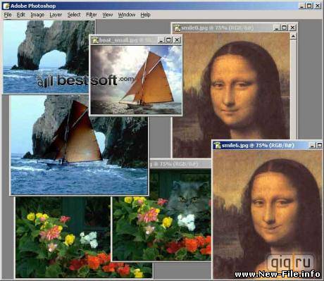Click the Adobe Photoshop app icon in title bar
This screenshot has height=281, width=324.
pyautogui.click(x=6, y=6)
